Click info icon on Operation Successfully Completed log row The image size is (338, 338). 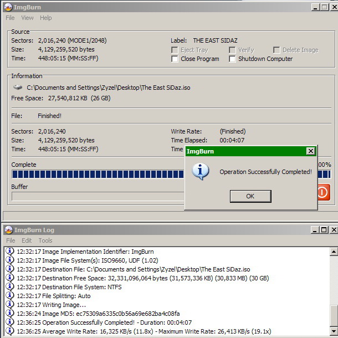(x=10, y=322)
